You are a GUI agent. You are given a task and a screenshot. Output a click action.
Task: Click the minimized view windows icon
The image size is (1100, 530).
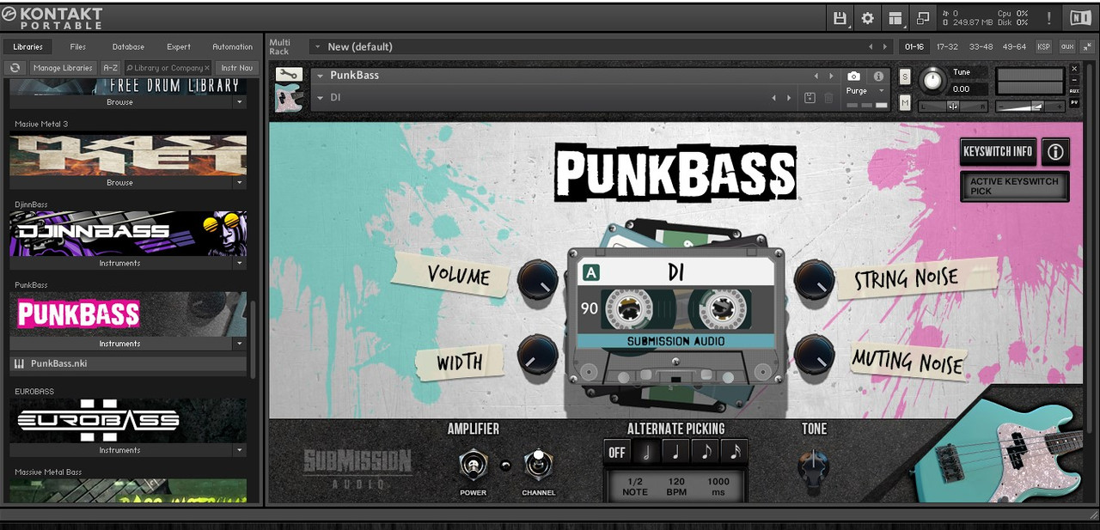(923, 18)
